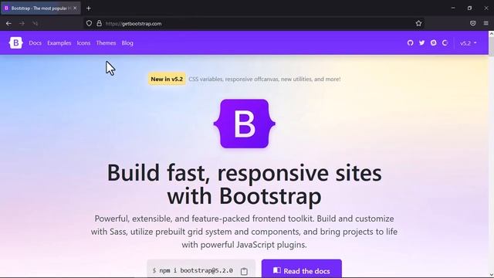Screen dimensions: 494x278
Task: Copy the npm install command
Action: [244, 271]
